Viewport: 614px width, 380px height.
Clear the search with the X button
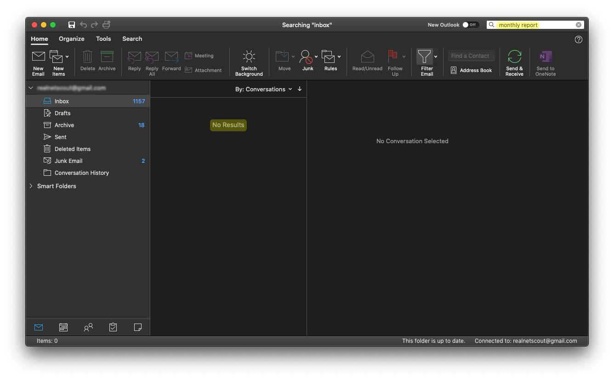pyautogui.click(x=579, y=25)
